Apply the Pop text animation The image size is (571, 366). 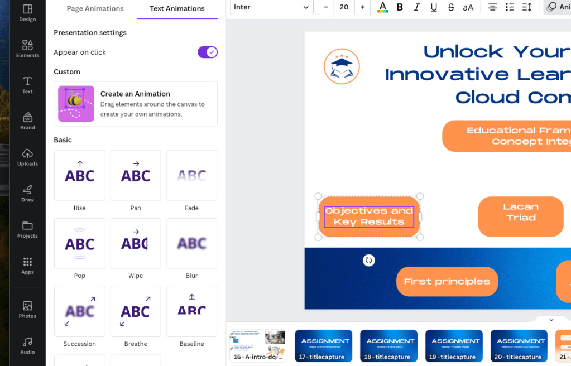click(x=80, y=243)
